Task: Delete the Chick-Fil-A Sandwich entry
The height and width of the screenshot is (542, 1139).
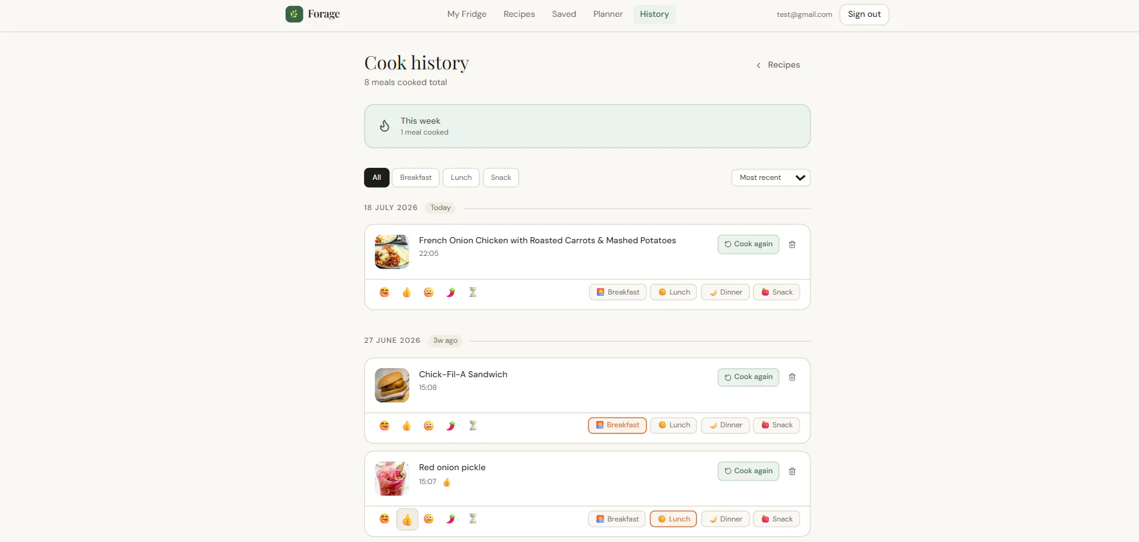Action: pos(792,377)
